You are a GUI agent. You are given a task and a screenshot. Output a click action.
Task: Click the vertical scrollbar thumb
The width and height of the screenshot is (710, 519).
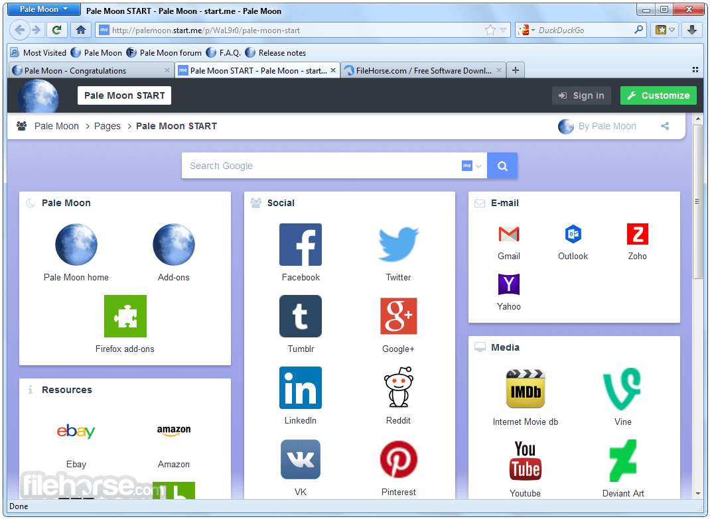[x=698, y=202]
